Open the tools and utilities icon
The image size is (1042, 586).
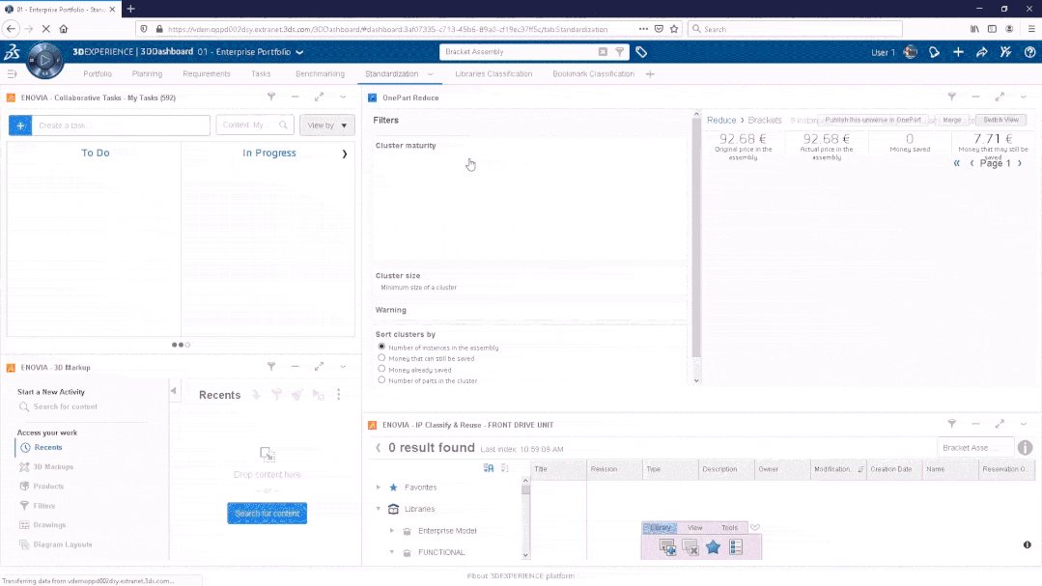pos(1005,52)
